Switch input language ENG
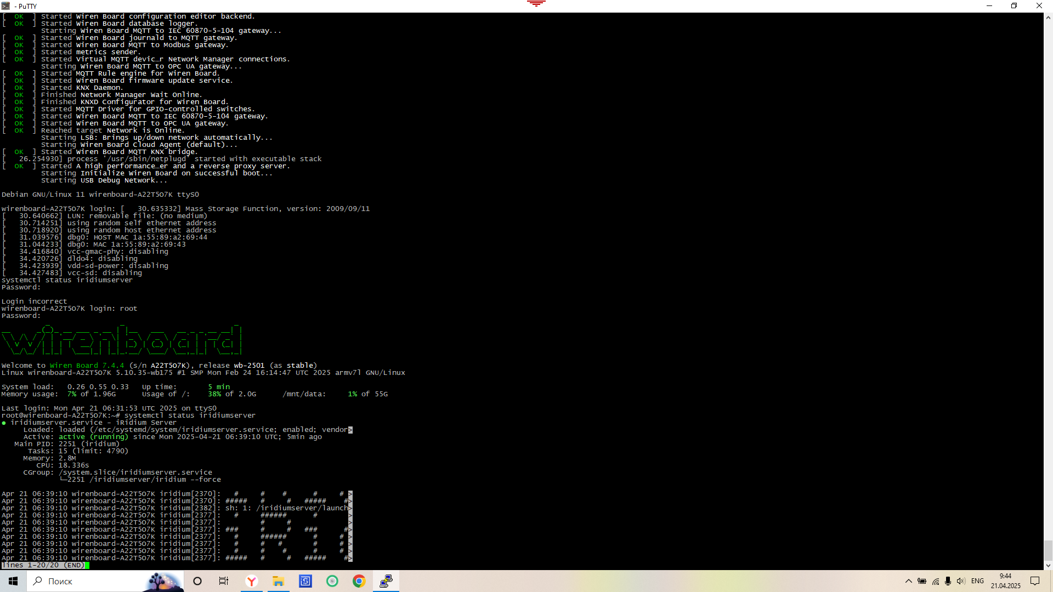1053x592 pixels. click(x=977, y=581)
